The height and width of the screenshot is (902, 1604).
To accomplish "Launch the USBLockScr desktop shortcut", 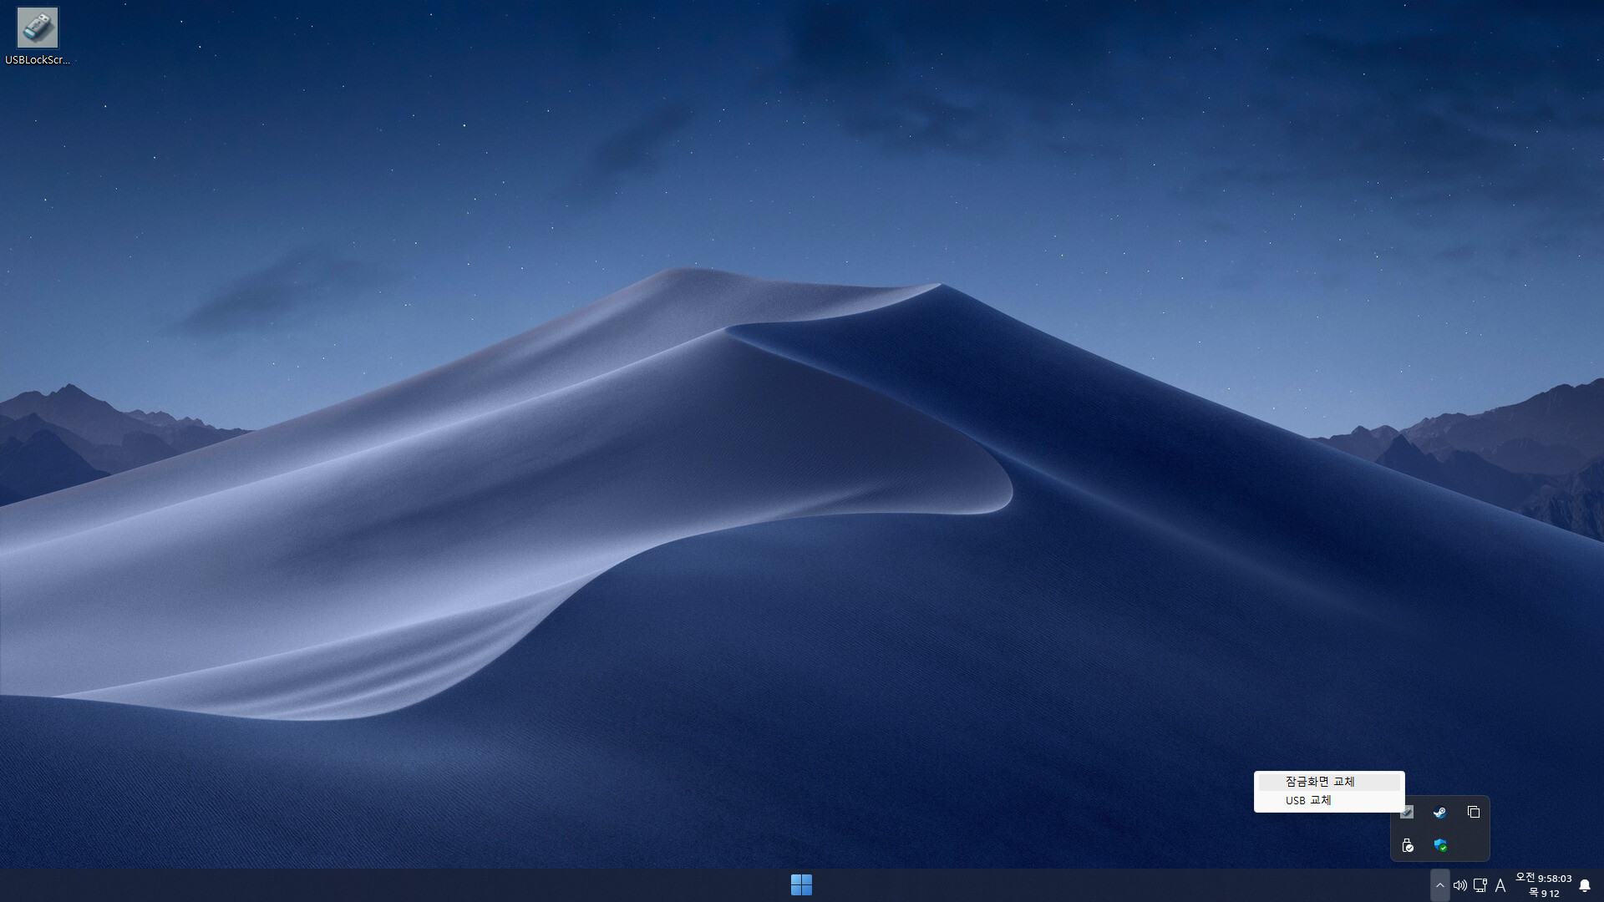I will (x=36, y=28).
